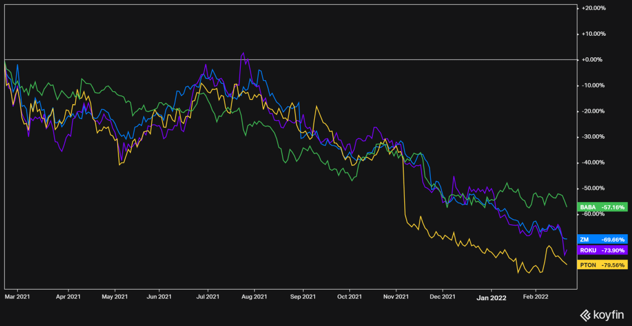
Task: Select the +10.00% y-axis tick label
Action: coord(594,34)
